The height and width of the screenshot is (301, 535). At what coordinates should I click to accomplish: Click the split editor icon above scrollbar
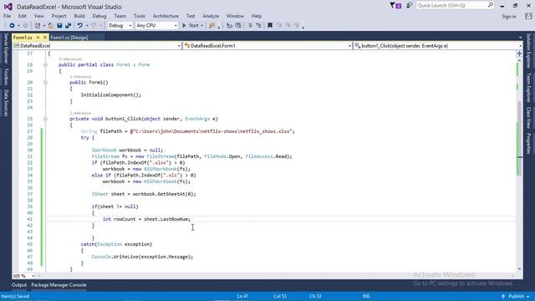pyautogui.click(x=519, y=54)
